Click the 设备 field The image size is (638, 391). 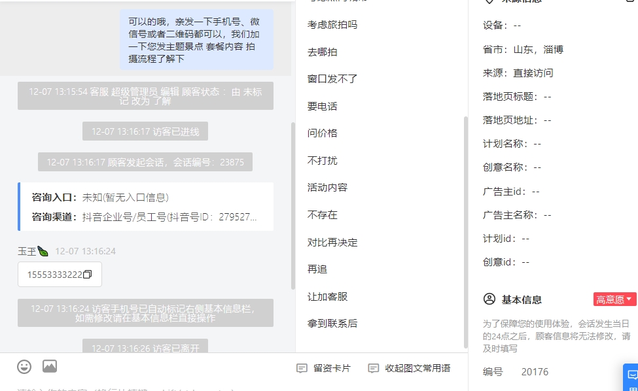pos(502,25)
